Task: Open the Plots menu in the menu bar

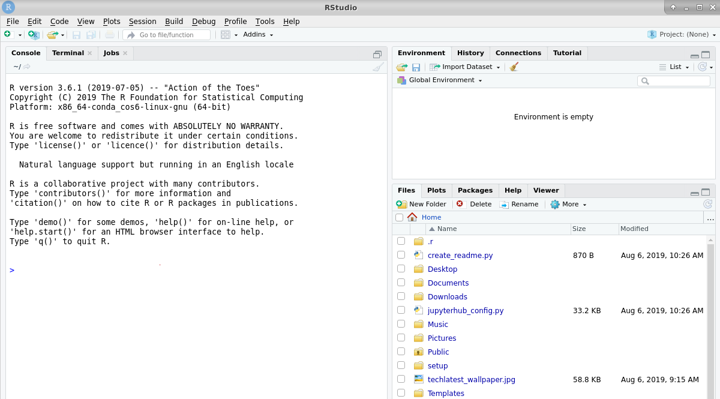Action: coord(112,22)
